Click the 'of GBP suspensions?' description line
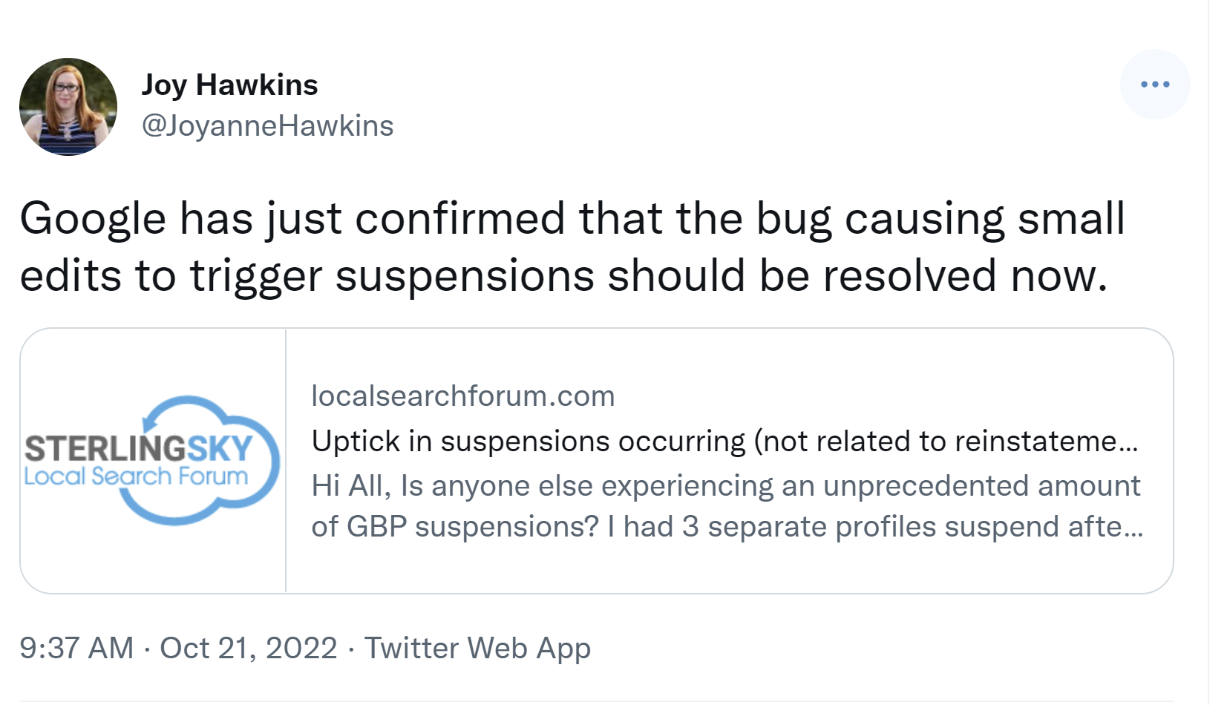 click(727, 527)
